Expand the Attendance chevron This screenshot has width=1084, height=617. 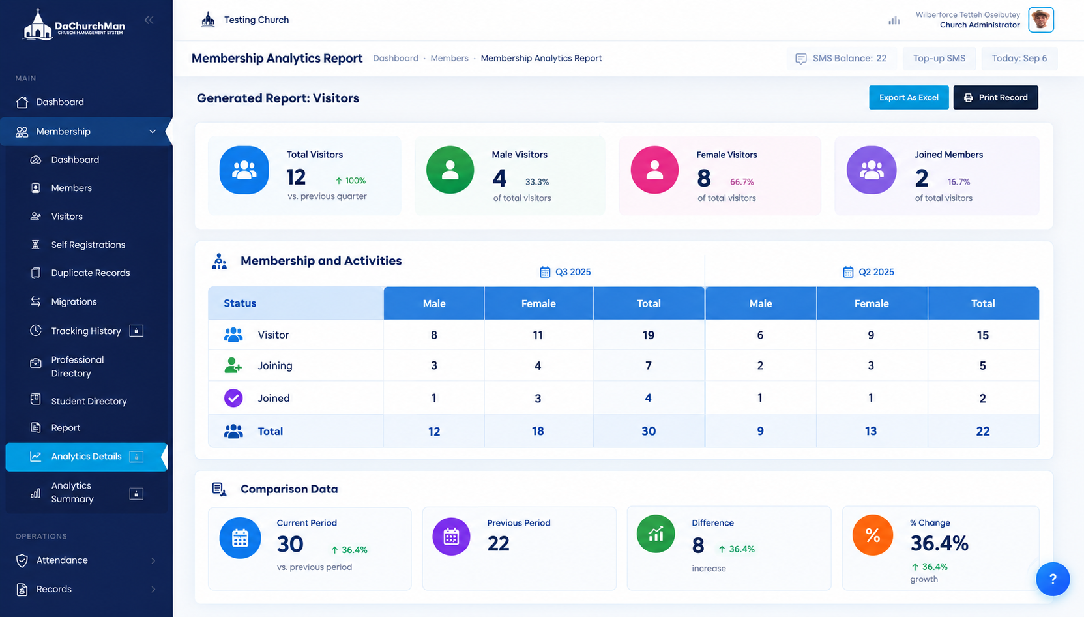point(153,561)
